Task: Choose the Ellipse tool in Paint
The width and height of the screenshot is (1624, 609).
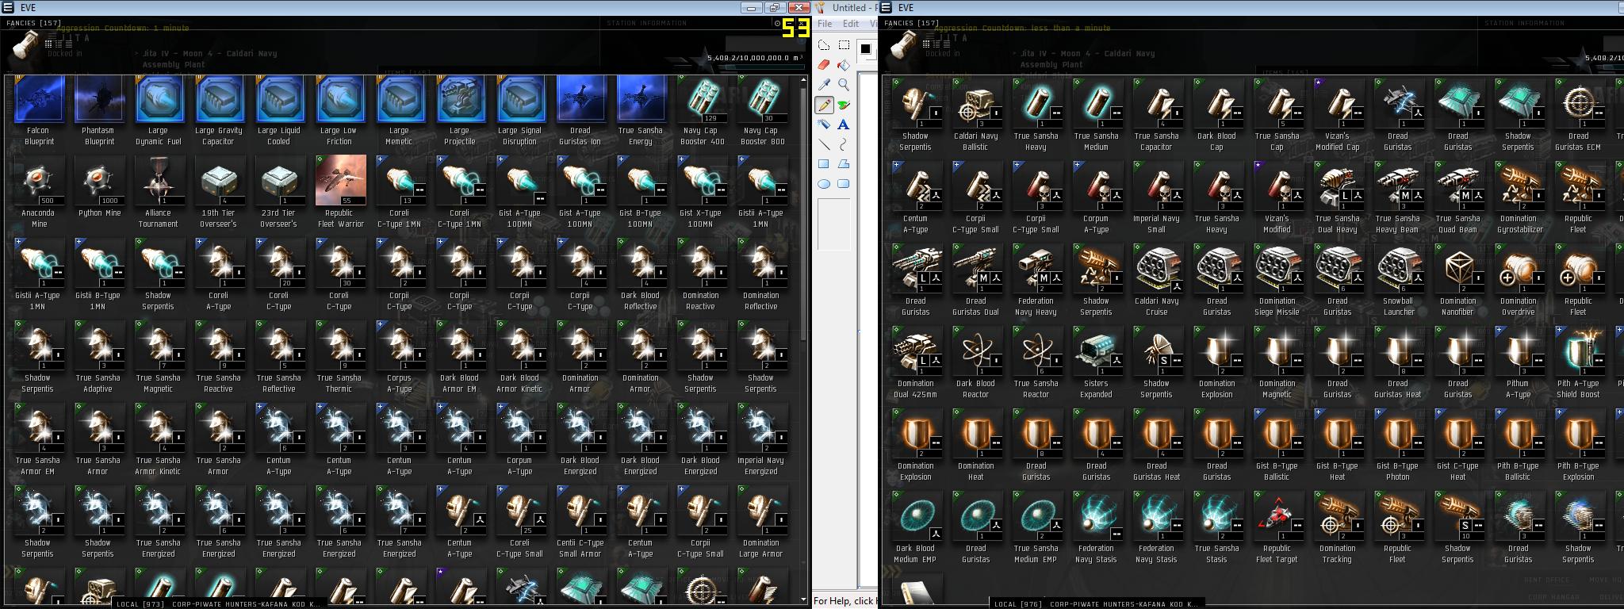Action: coord(824,184)
